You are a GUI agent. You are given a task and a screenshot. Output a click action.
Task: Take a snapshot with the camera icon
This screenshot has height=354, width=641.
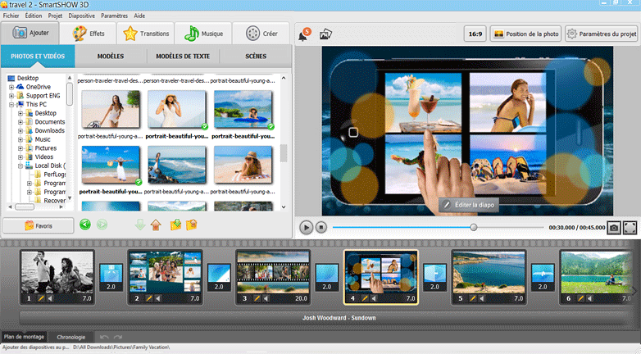tap(613, 228)
